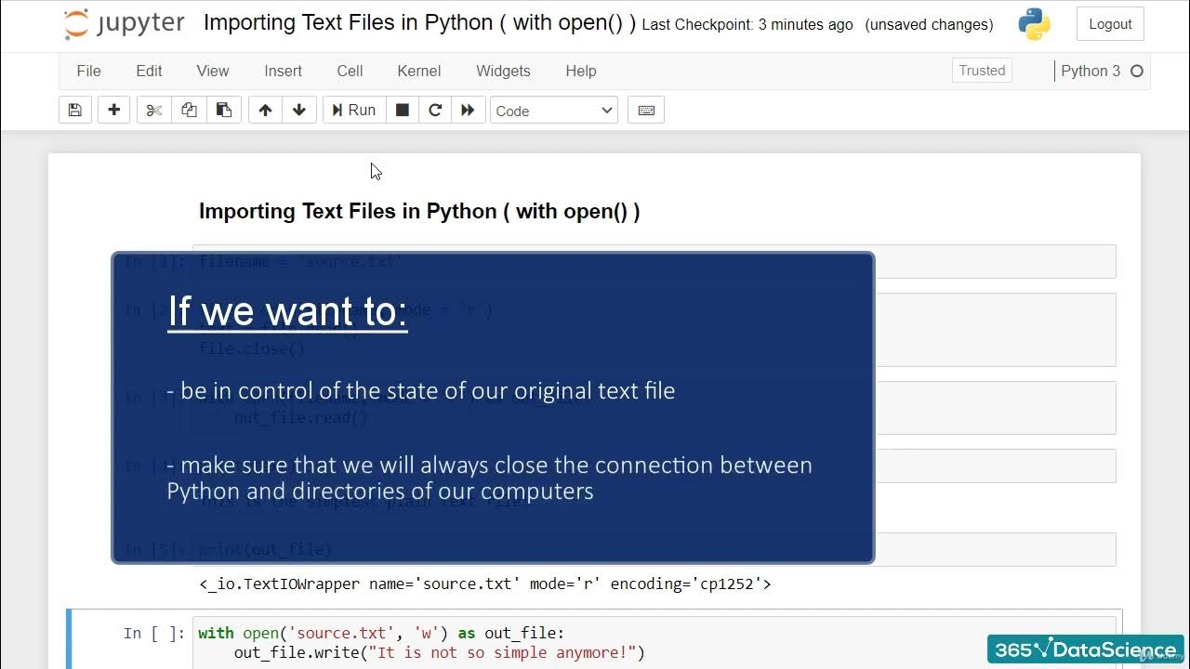1190x669 pixels.
Task: Save and checkpoint the notebook
Action: tap(75, 110)
